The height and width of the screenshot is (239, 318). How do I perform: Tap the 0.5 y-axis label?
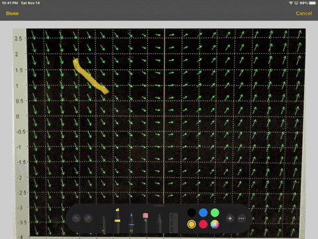[19, 101]
